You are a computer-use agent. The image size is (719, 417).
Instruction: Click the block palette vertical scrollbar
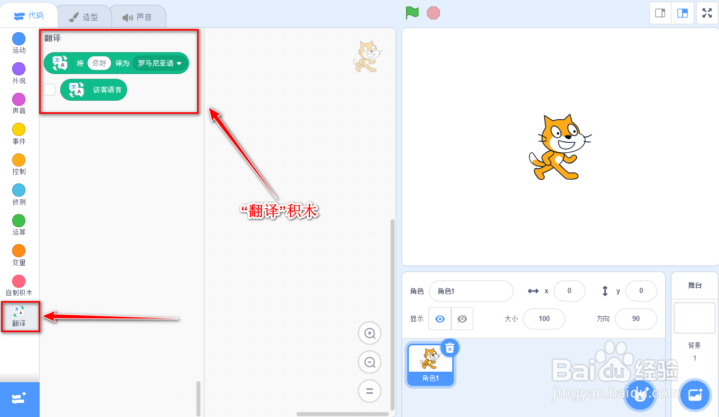pos(199,398)
